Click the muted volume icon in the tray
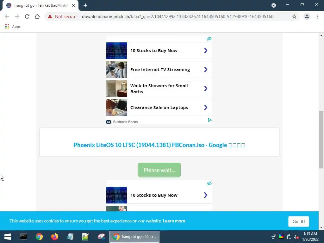The image size is (324, 243). point(296,237)
